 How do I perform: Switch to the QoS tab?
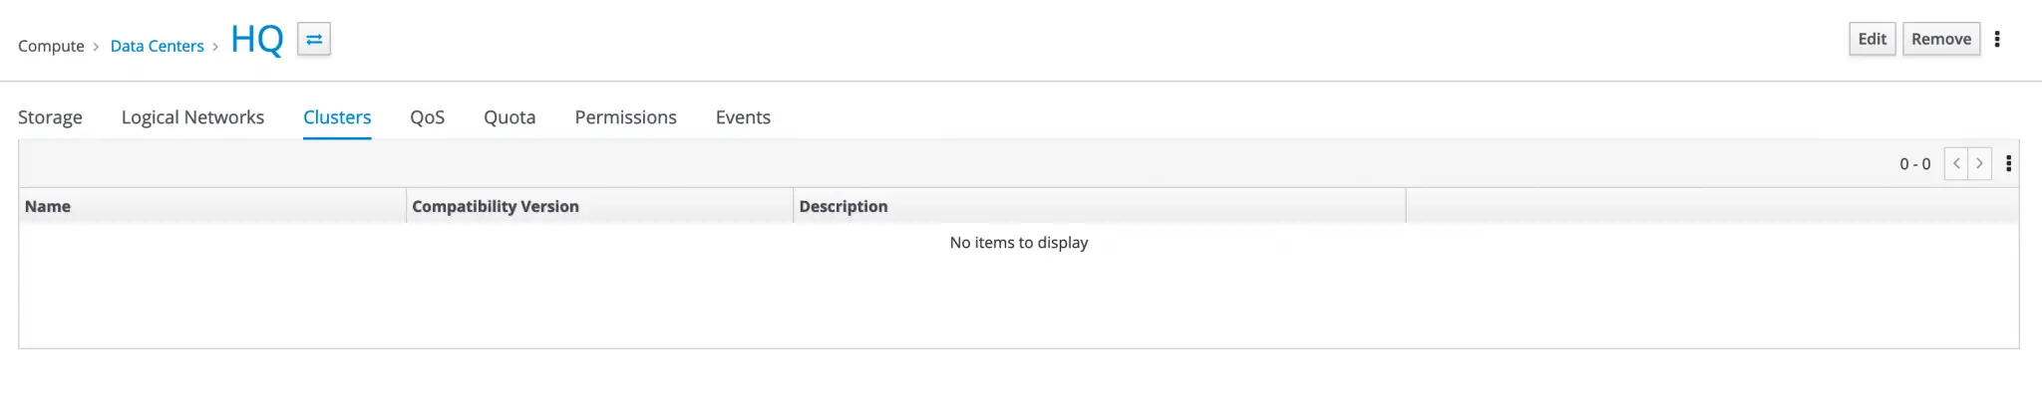427,117
